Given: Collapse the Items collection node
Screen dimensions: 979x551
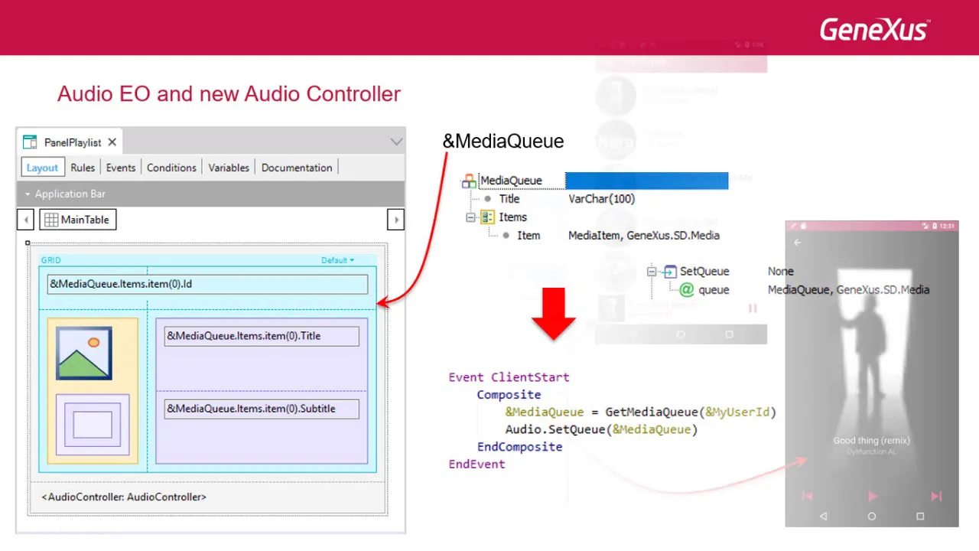Looking at the screenshot, I should coord(470,217).
